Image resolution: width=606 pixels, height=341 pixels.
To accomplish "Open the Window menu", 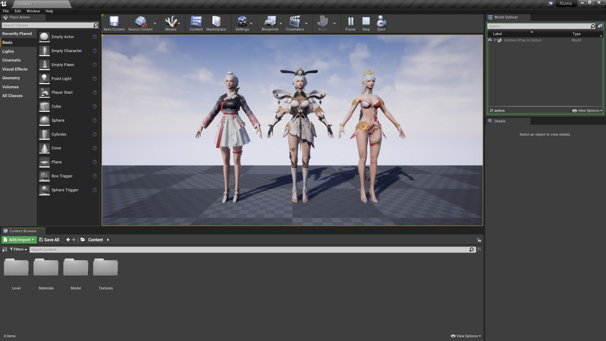I will point(33,11).
